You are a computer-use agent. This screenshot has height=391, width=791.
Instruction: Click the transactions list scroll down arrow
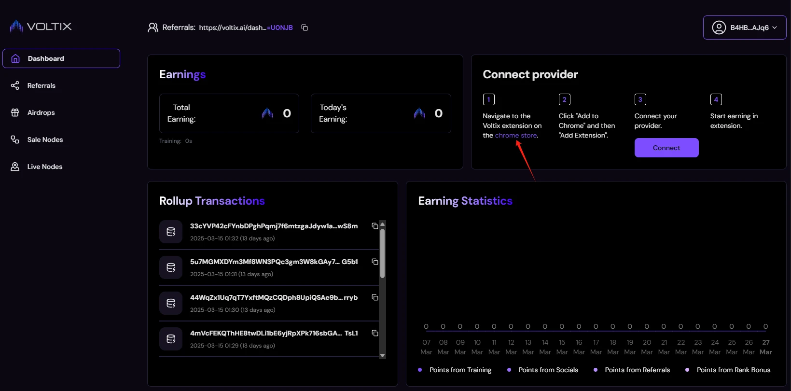(x=382, y=355)
